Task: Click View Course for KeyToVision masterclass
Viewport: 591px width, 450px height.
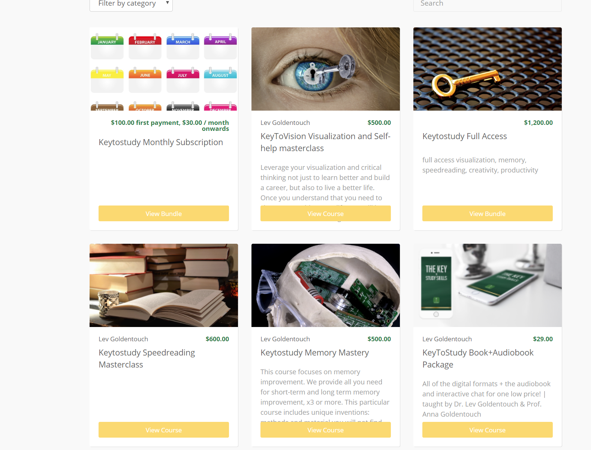Action: coord(326,213)
